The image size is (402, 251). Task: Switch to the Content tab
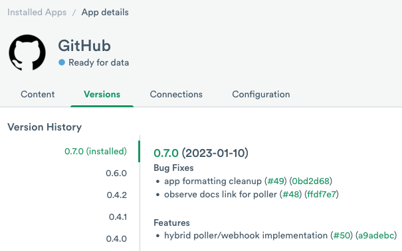coord(38,94)
